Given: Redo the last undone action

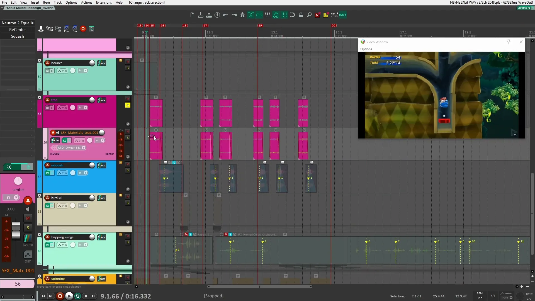Looking at the screenshot, I should 234,15.
